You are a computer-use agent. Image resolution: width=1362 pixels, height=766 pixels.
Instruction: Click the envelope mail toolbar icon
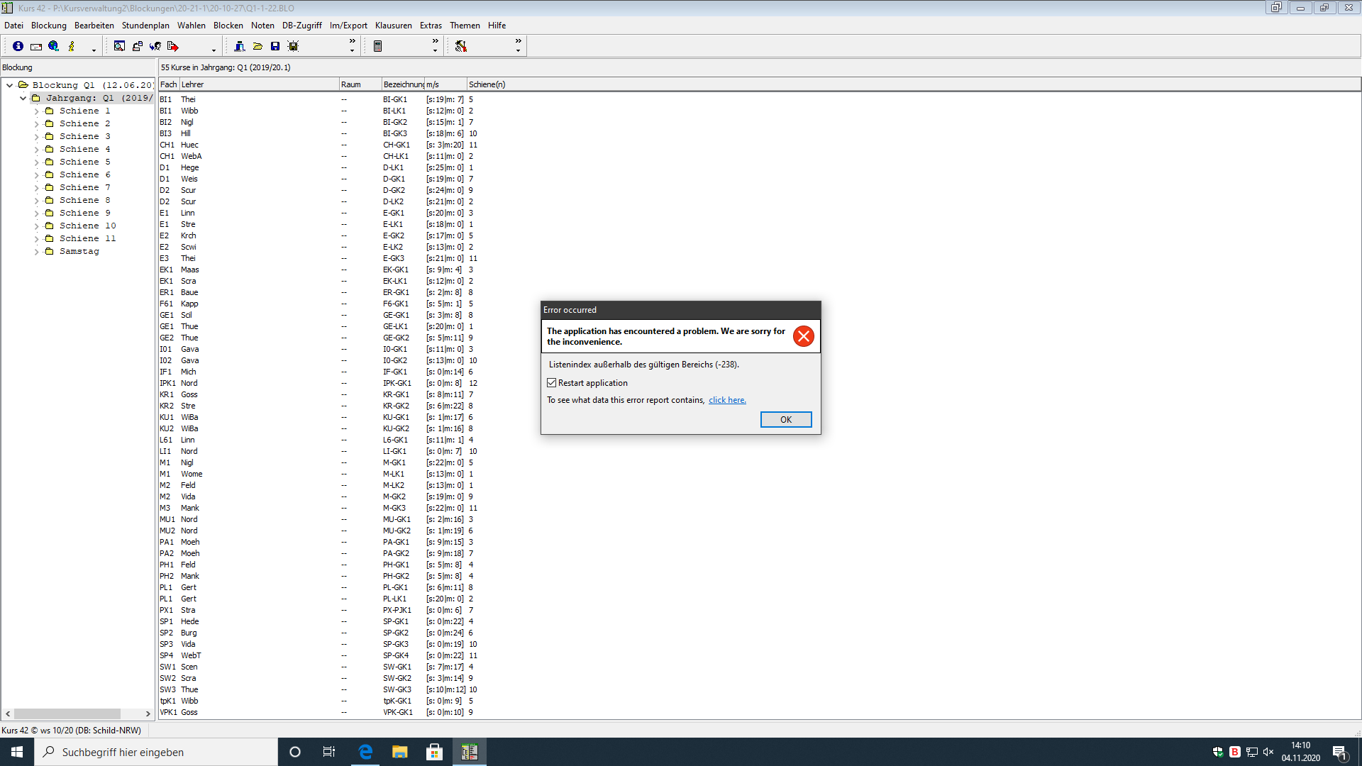[35, 46]
